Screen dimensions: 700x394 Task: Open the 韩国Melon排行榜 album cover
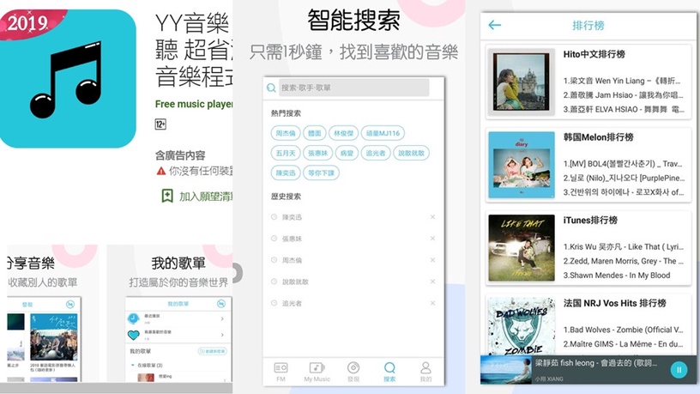tap(521, 165)
